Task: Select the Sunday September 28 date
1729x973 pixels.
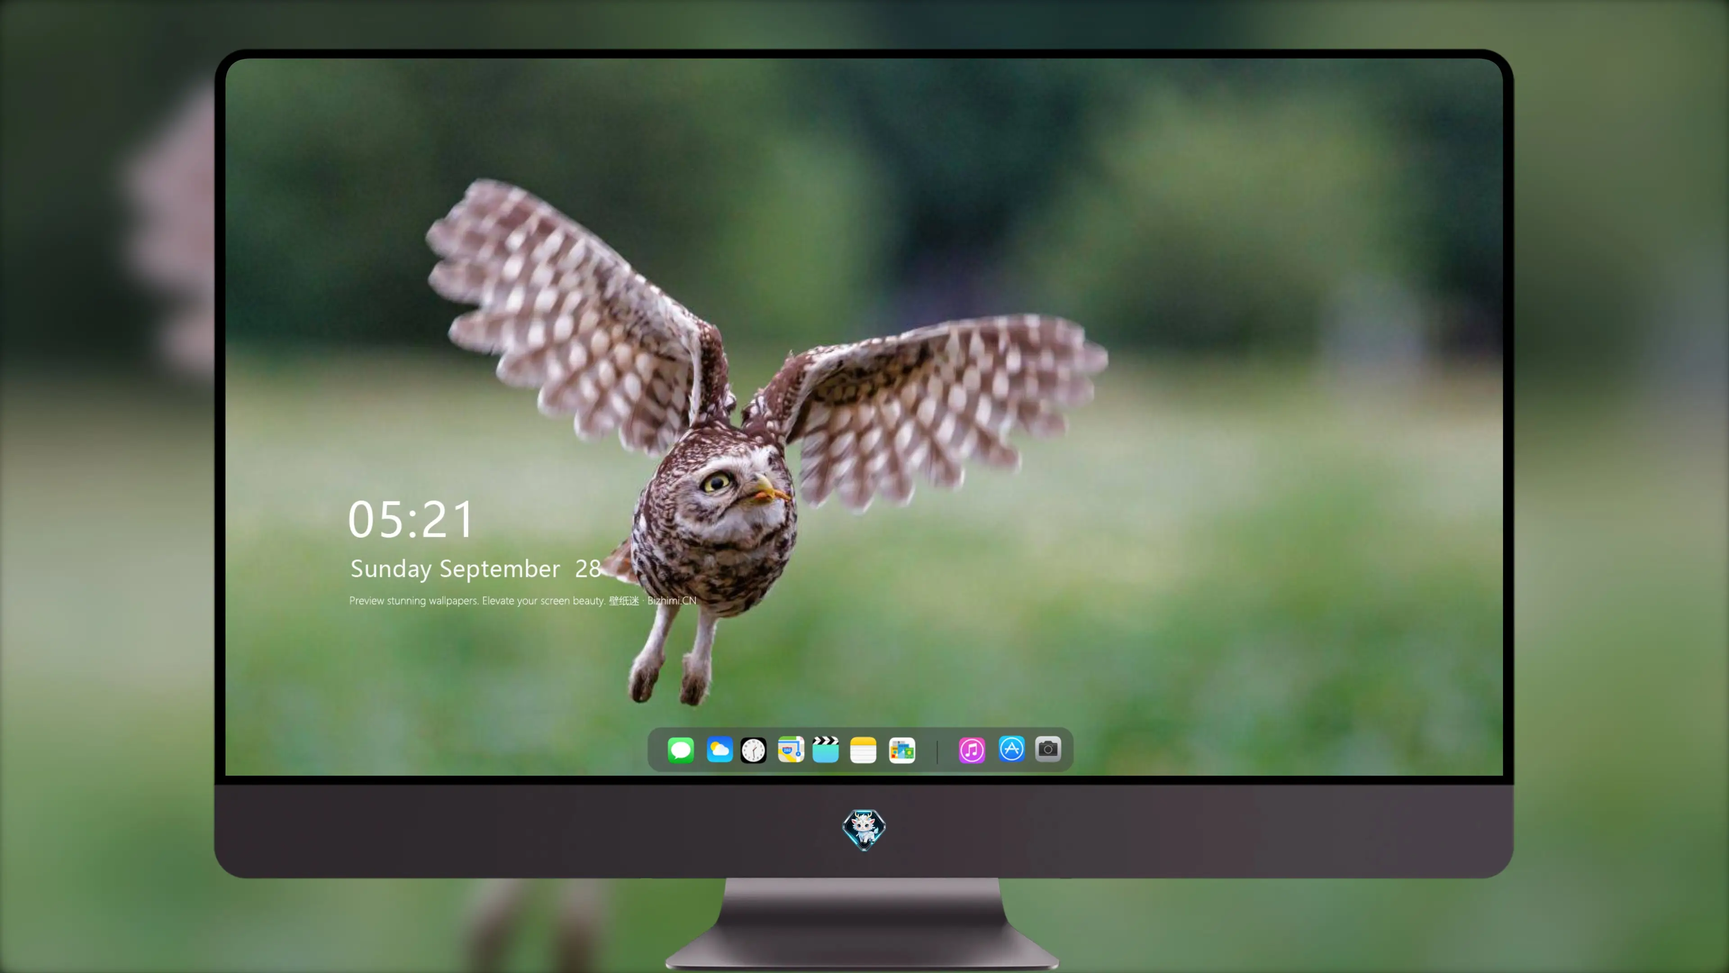Action: pos(475,569)
